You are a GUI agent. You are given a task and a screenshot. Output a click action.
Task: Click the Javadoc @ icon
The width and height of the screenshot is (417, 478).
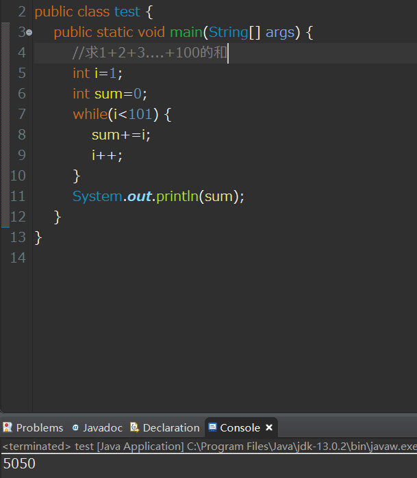click(x=75, y=427)
